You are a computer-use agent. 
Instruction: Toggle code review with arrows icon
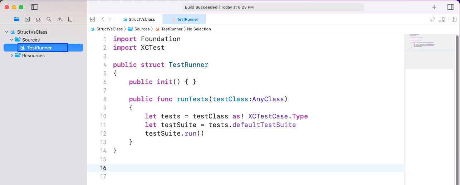[x=433, y=19]
